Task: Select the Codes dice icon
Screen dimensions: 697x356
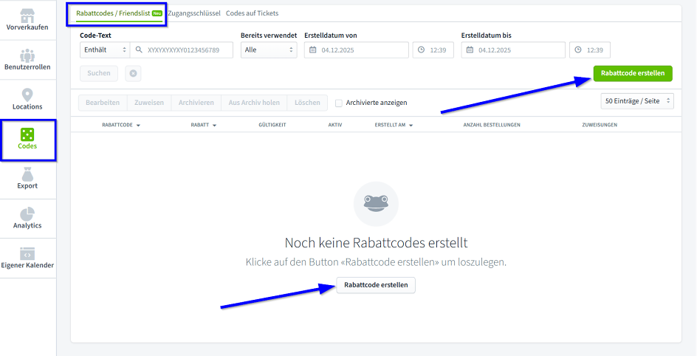Action: tap(27, 134)
